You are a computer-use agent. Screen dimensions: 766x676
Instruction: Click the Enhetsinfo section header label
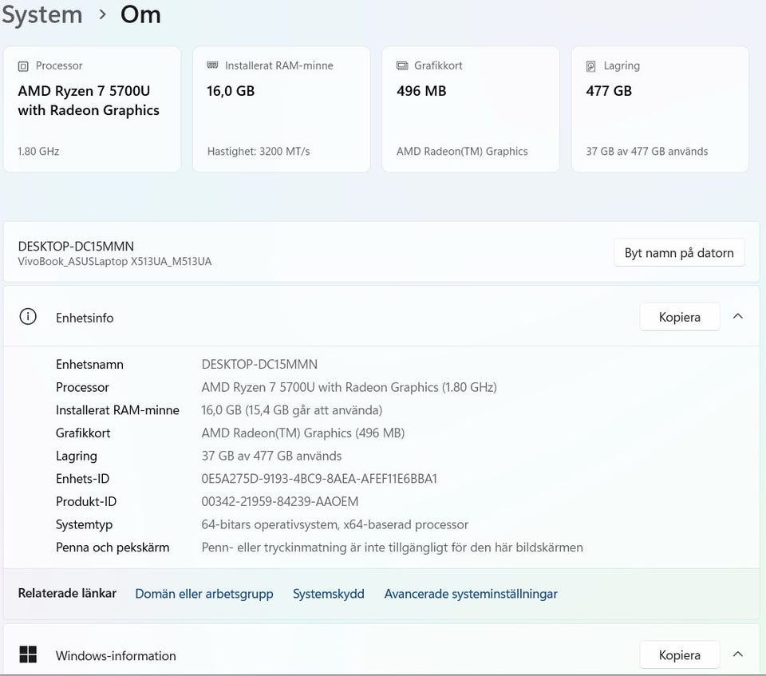click(x=85, y=318)
